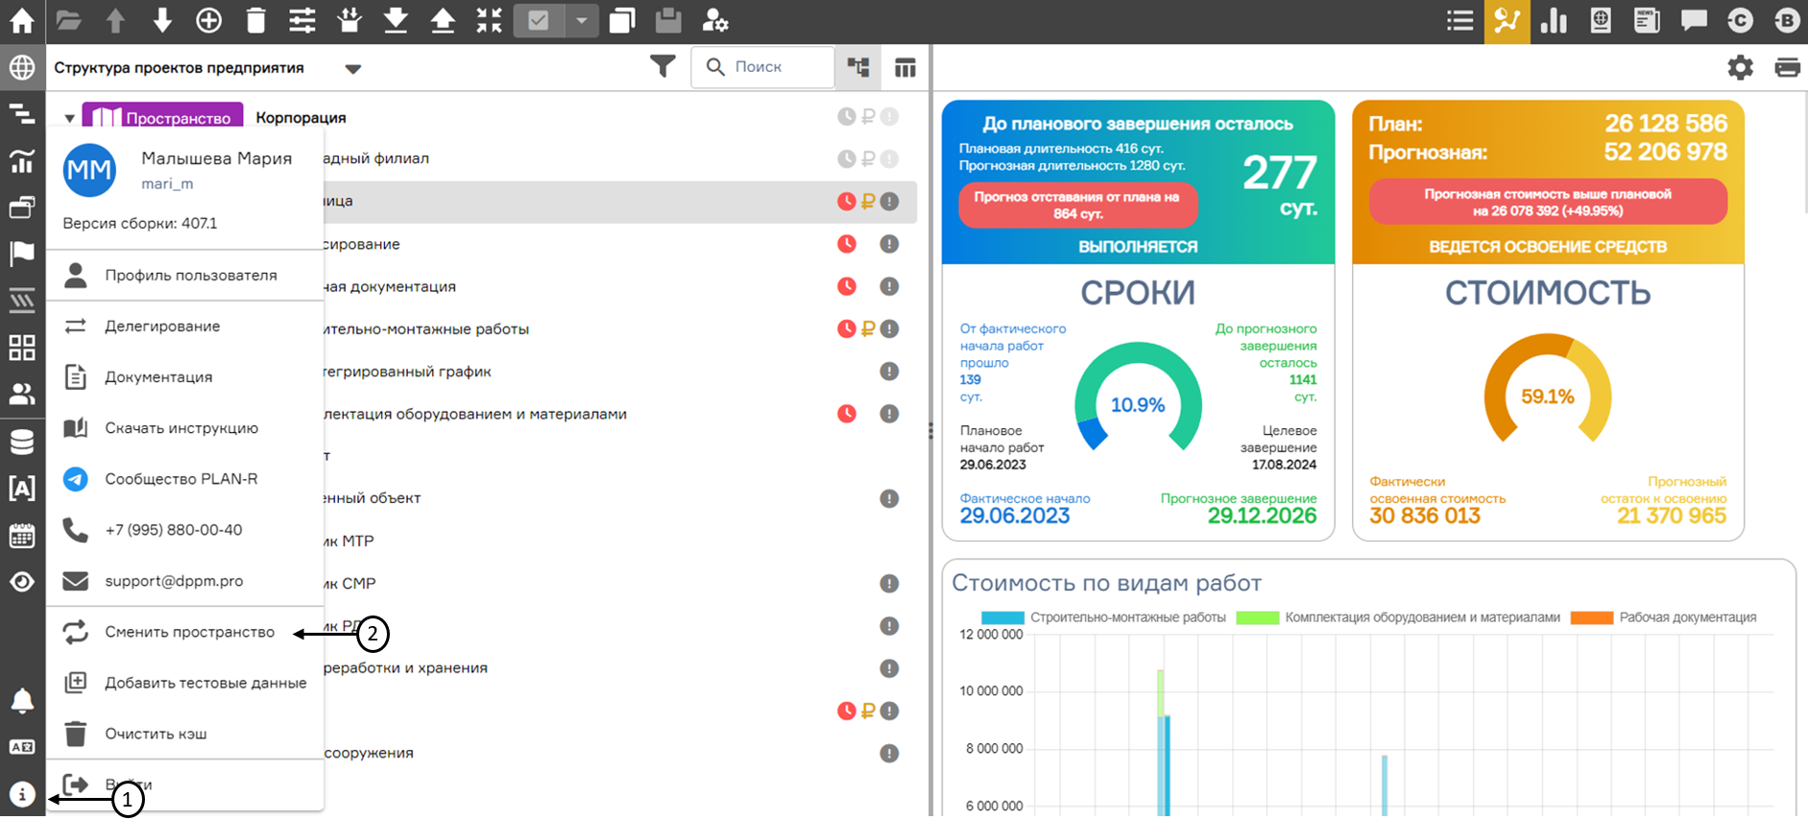Download data with download arrow icon
The width and height of the screenshot is (1808, 820).
[x=396, y=20]
